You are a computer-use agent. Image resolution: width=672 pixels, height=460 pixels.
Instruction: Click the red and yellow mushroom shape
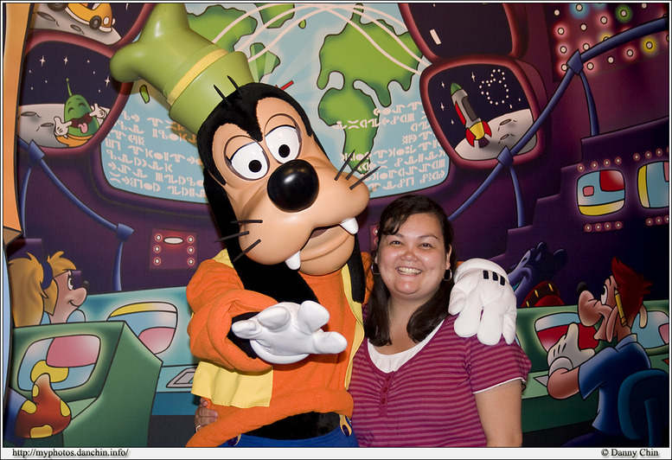[x=43, y=407]
